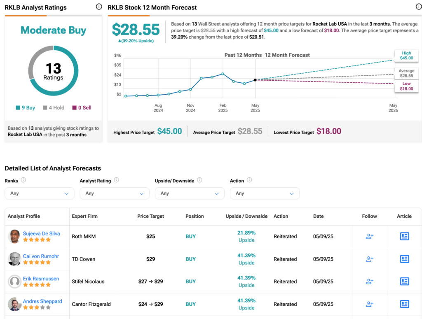Follow analyst Erik Rasmussen

coord(370,282)
